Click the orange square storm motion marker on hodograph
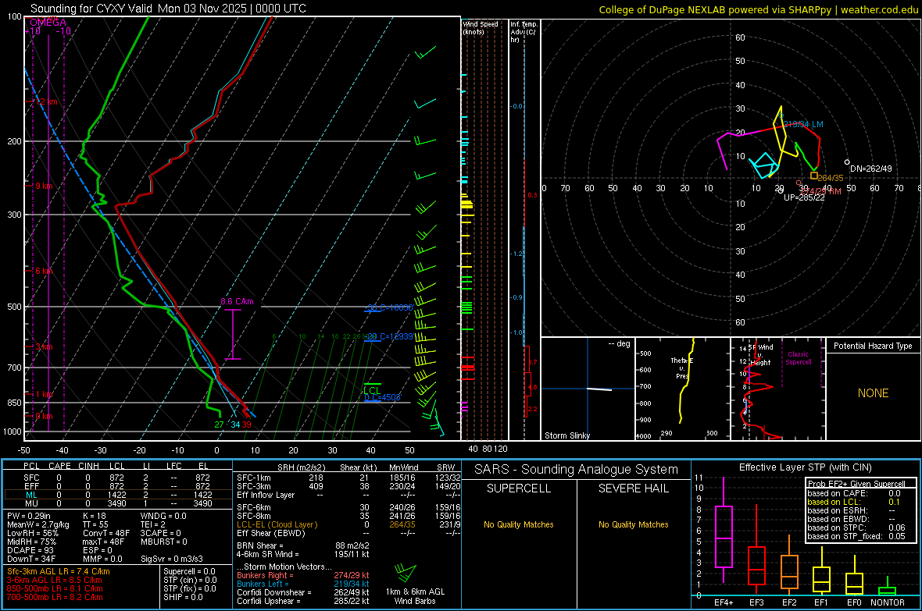922x611 pixels. (814, 176)
